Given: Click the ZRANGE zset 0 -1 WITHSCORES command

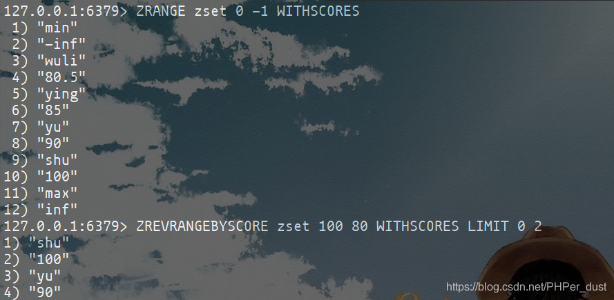Looking at the screenshot, I should [247, 11].
